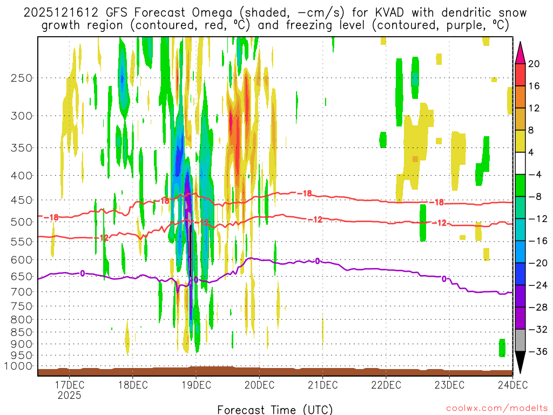The width and height of the screenshot is (553, 415).
Task: Select the gray -32 to -36 colorbar segment
Action: point(520,340)
